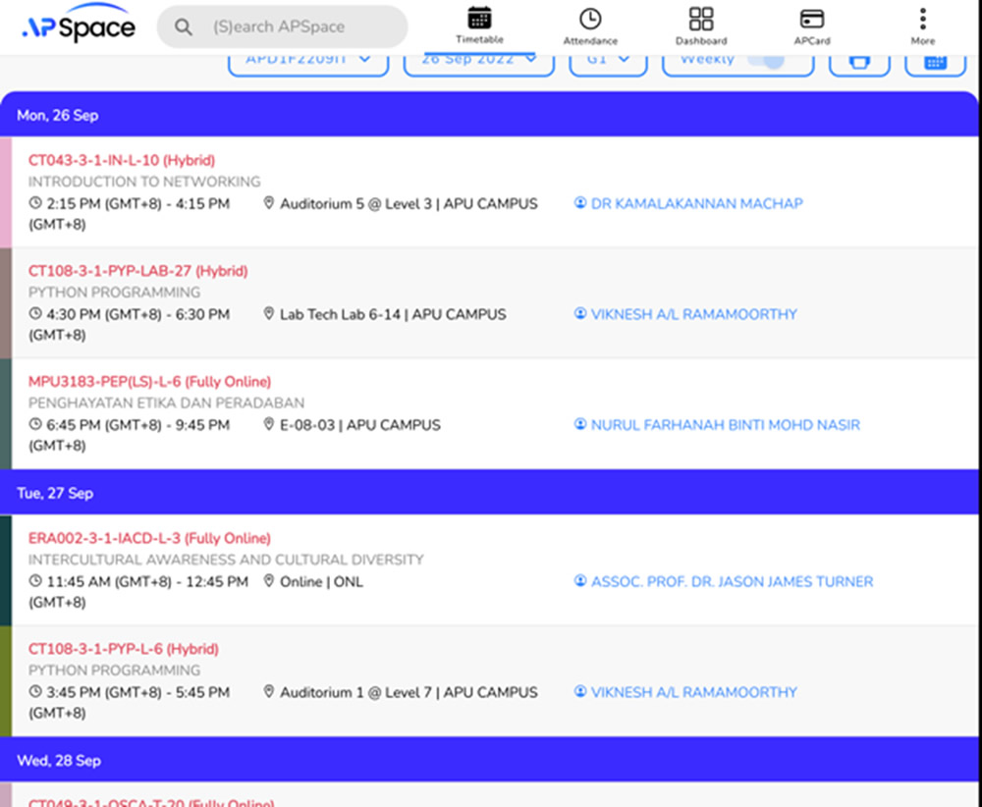Click lecturer DR KAMALAKANNAN MACHAP link

(x=696, y=203)
